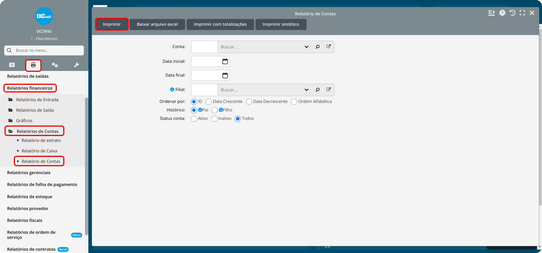Expand Relatórios fiscais section
This screenshot has width=542, height=253.
click(x=25, y=220)
